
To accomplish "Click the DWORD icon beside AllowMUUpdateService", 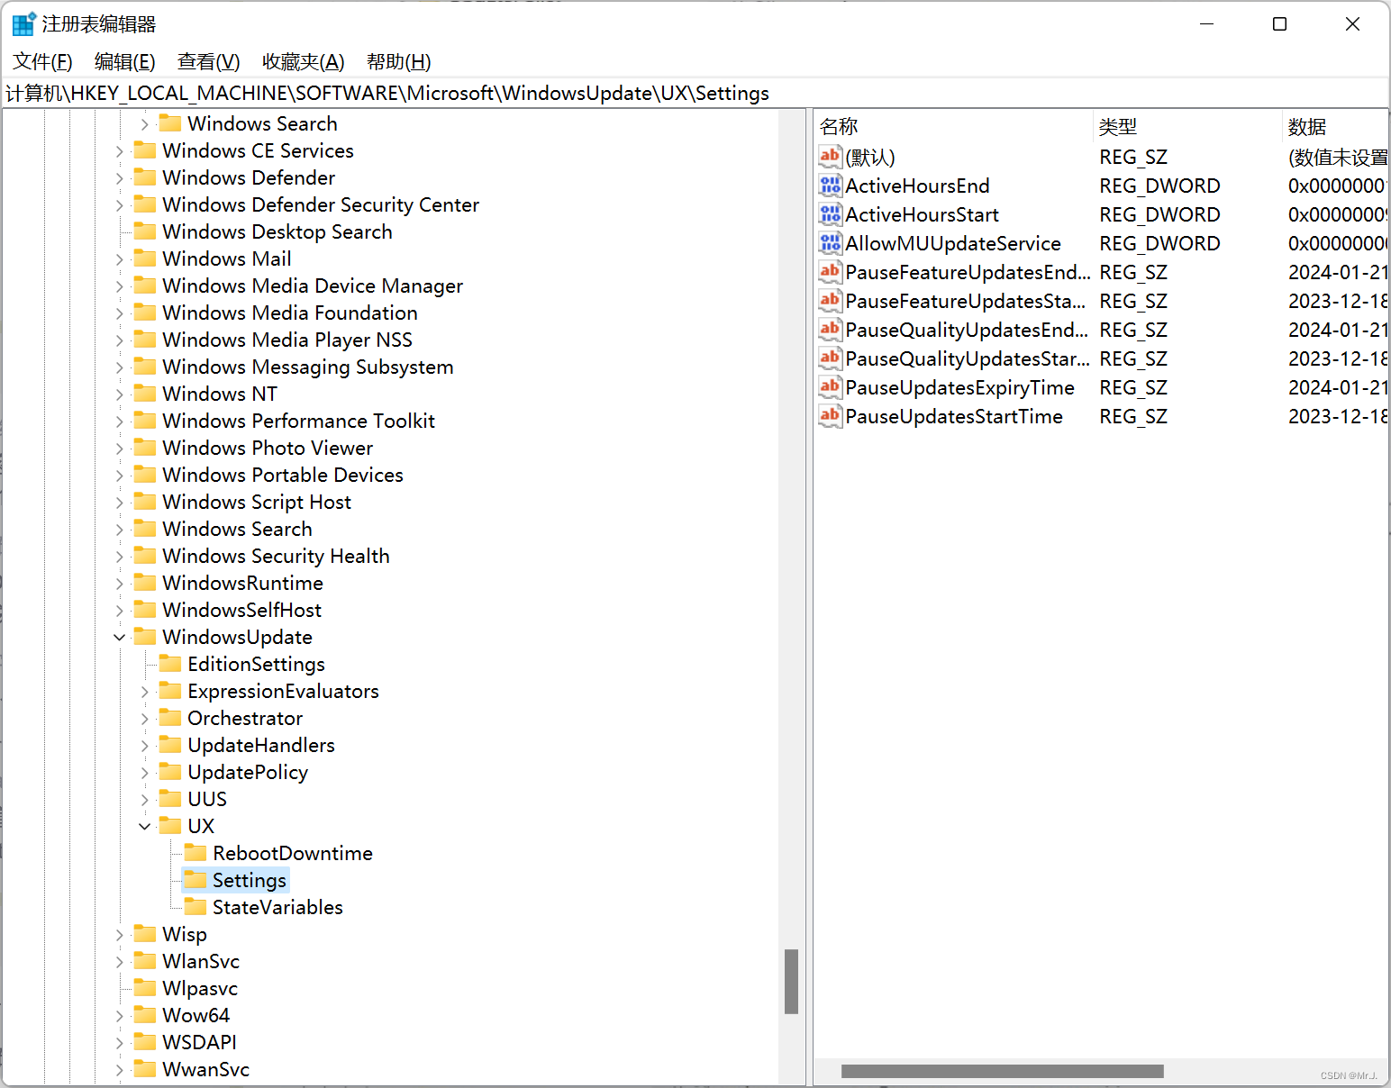I will point(830,243).
